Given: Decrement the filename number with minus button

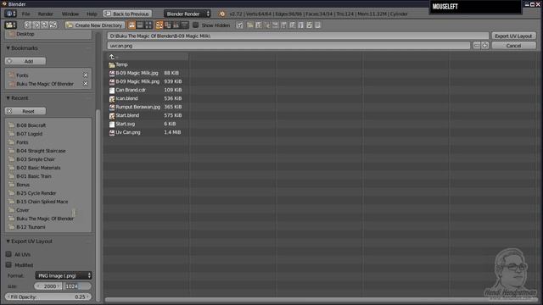Looking at the screenshot, I should tap(477, 46).
